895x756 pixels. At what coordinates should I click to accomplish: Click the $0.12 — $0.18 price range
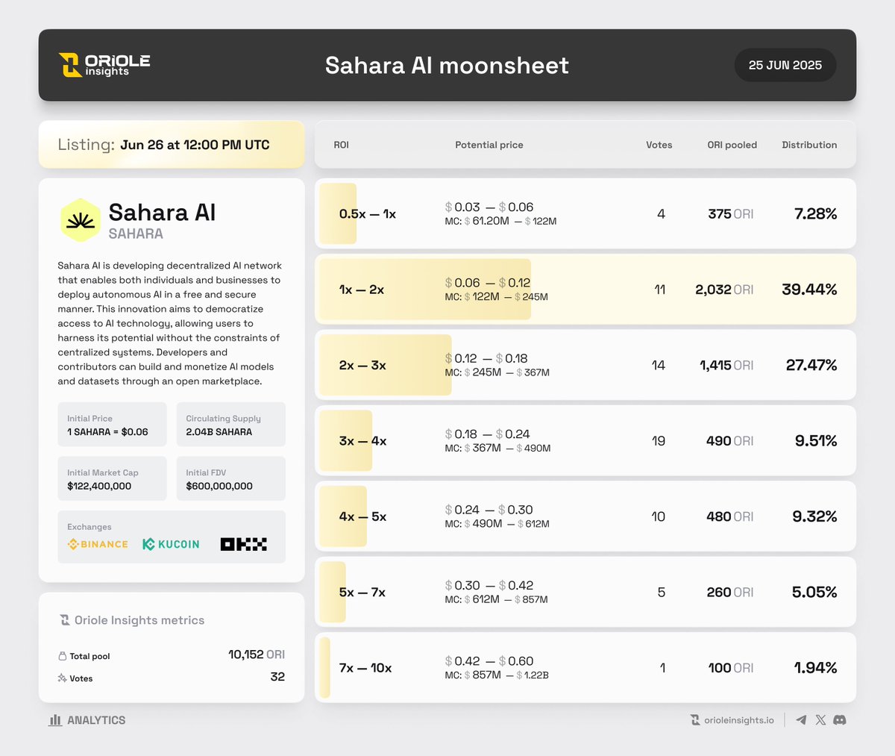point(486,358)
